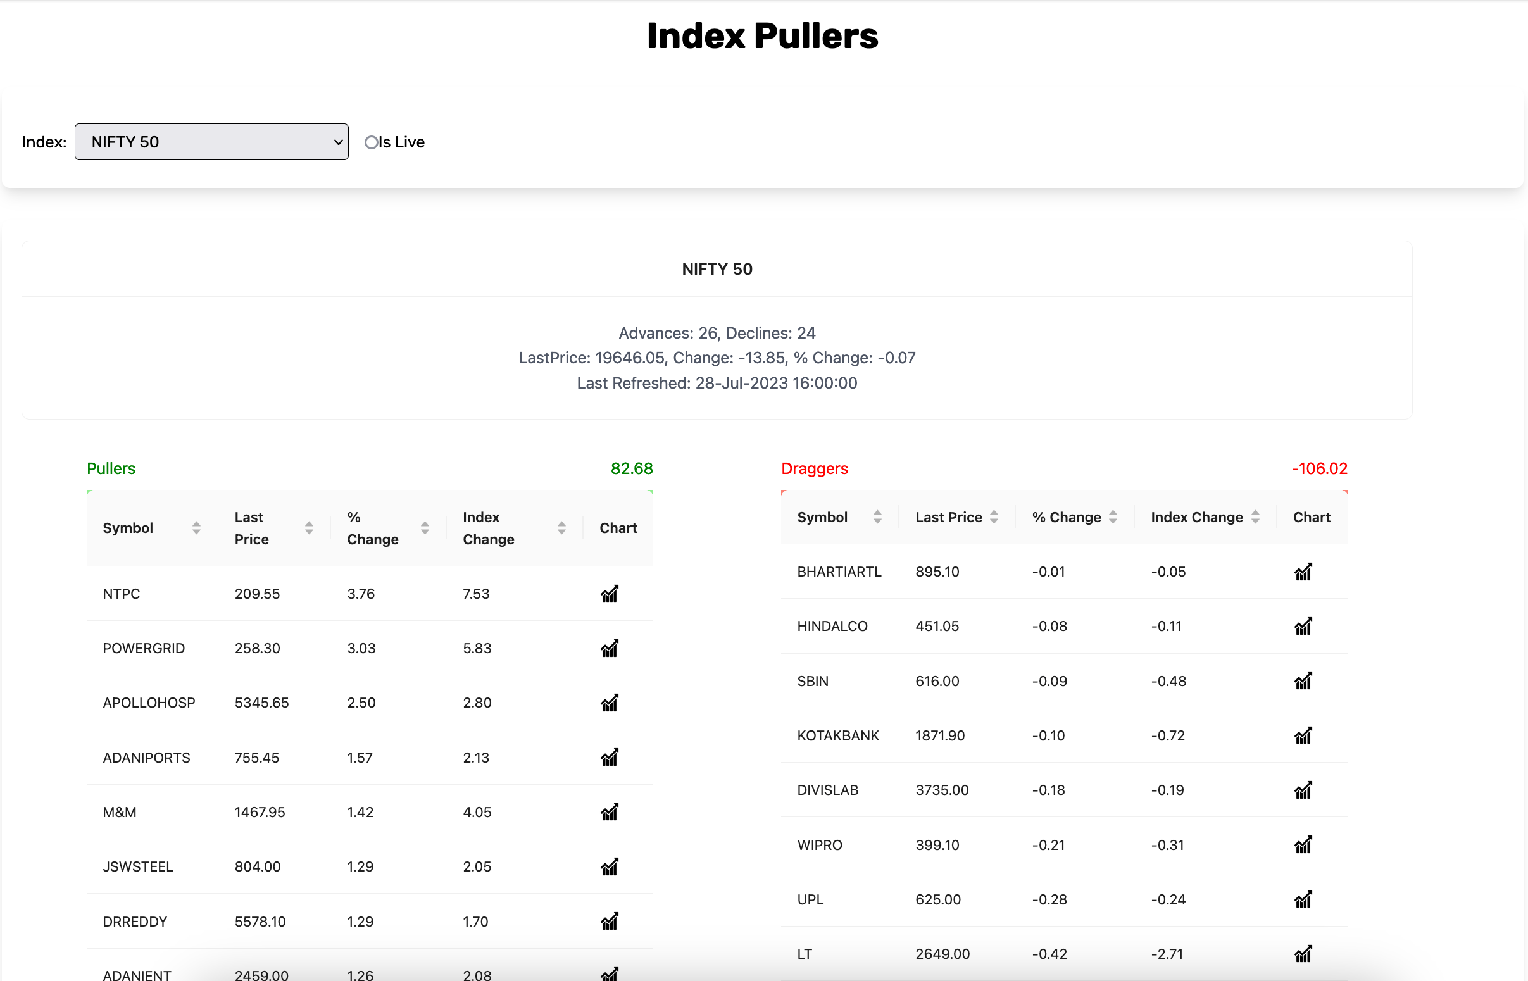Open DRREDDY's chart

pos(610,921)
